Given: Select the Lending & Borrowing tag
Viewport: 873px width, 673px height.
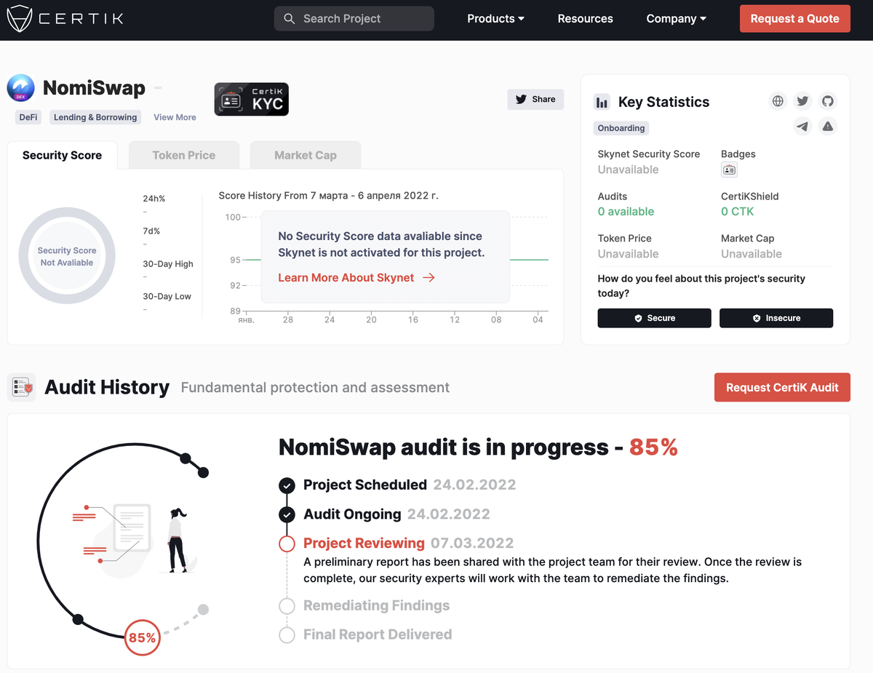Looking at the screenshot, I should click(95, 117).
